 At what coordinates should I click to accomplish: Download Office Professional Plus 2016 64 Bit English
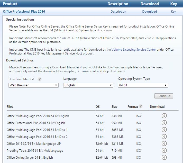(164, 123)
